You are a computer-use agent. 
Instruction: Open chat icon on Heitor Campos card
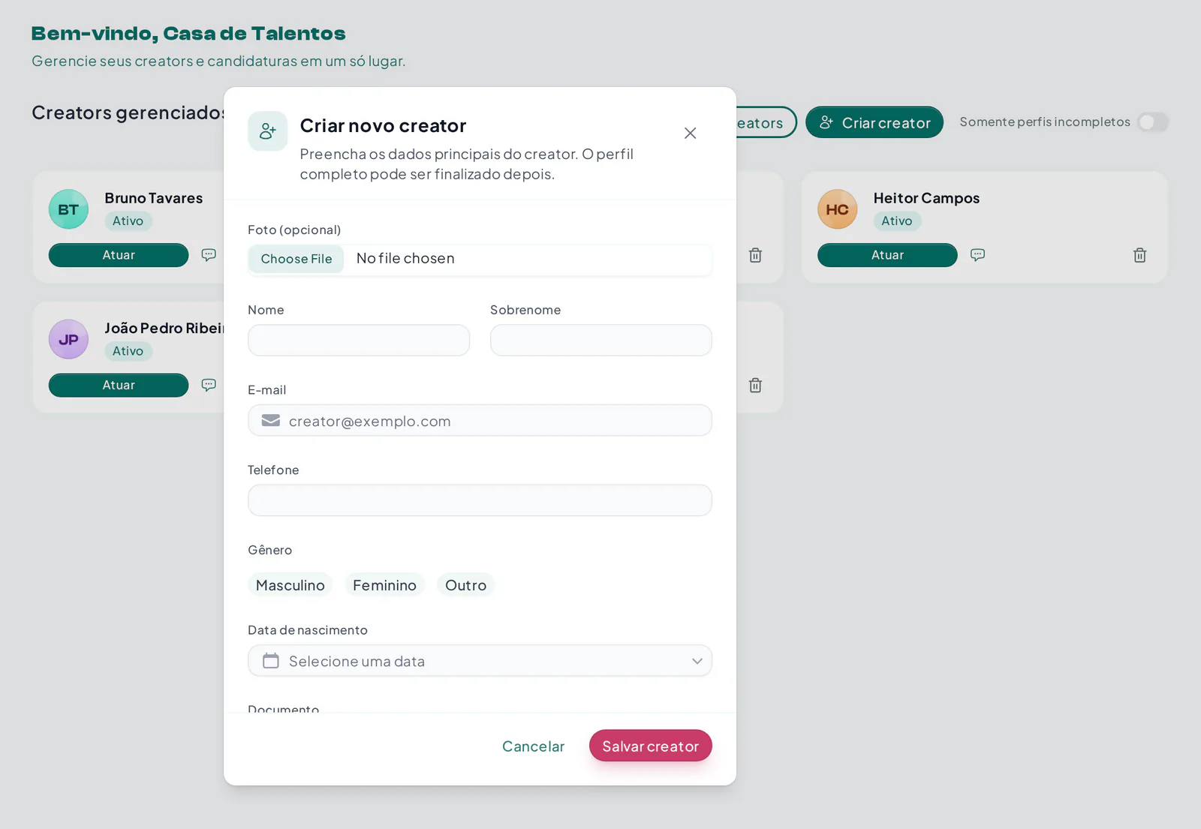pos(977,255)
